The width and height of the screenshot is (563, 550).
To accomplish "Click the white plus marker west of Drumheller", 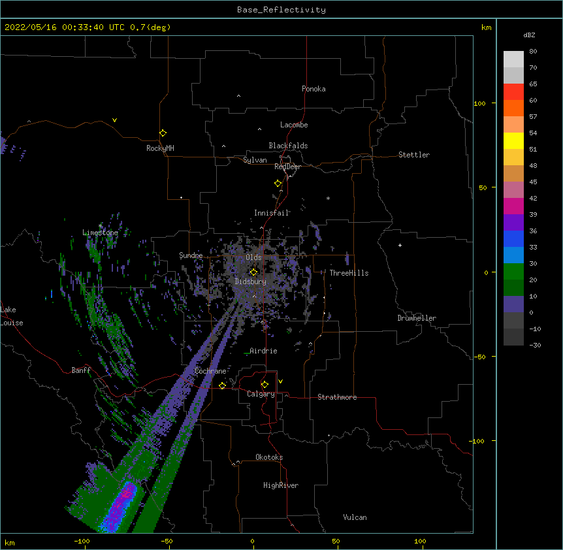I will point(400,245).
